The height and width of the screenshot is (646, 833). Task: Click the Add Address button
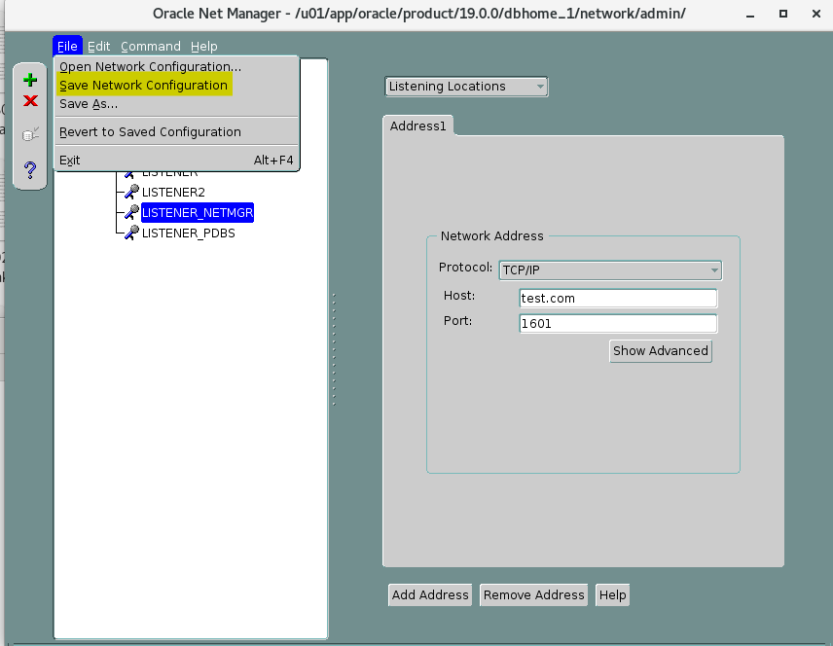pyautogui.click(x=430, y=595)
